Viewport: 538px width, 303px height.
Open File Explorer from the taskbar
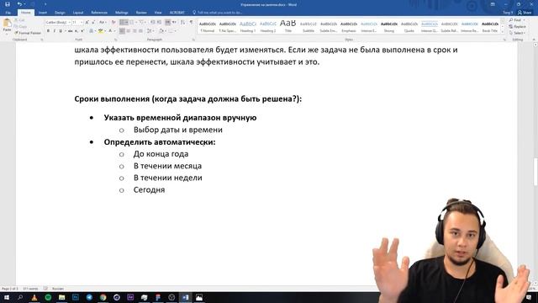61,297
